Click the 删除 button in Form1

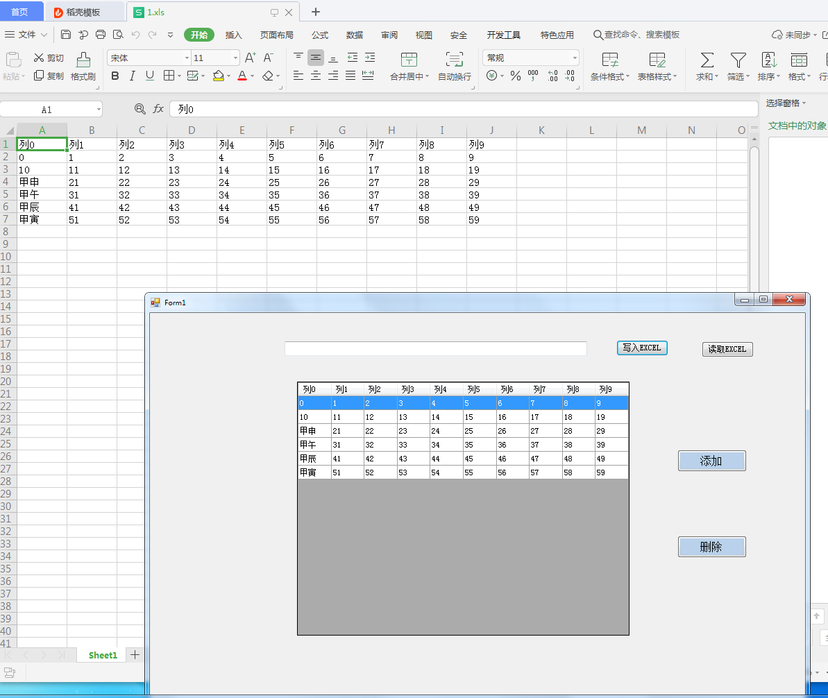point(711,547)
